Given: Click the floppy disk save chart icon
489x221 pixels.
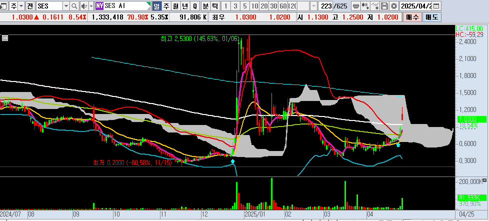Looking at the screenshot, I should point(385,5).
